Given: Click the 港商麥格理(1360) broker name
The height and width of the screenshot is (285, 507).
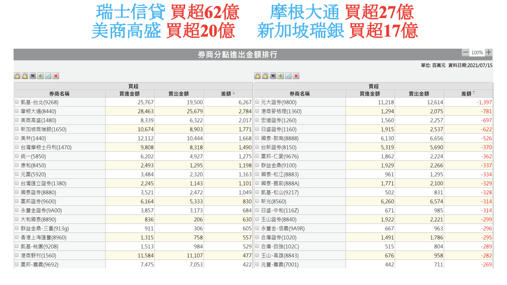Looking at the screenshot, I should click(x=281, y=111).
